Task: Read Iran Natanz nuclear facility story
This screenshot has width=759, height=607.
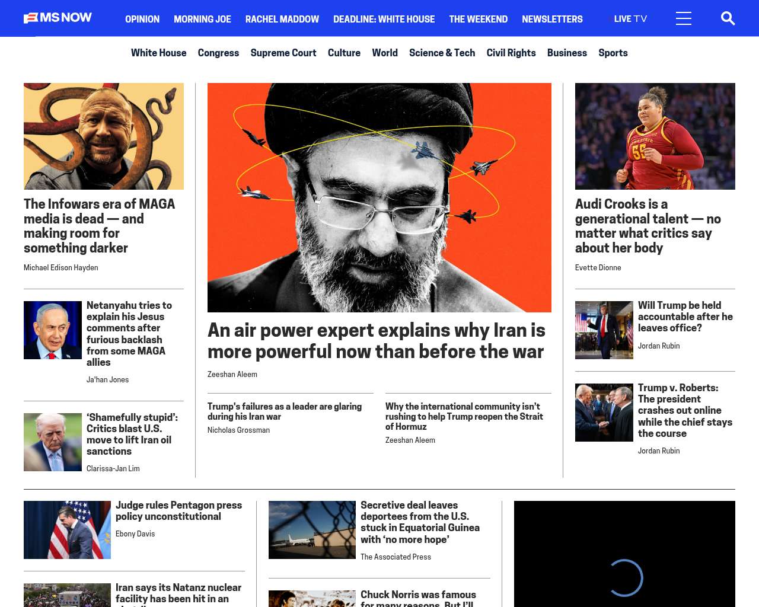Action: tap(178, 595)
